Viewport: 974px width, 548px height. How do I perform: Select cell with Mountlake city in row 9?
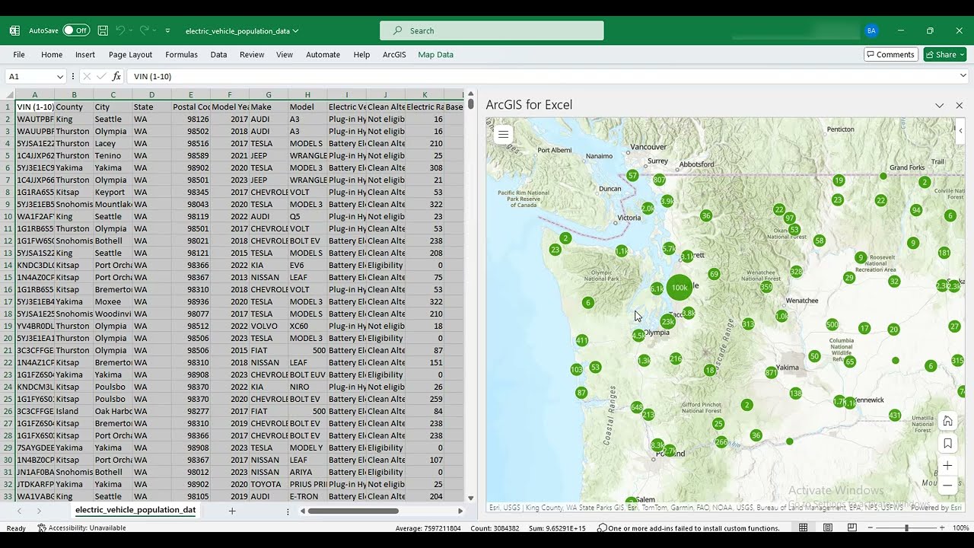coord(113,204)
